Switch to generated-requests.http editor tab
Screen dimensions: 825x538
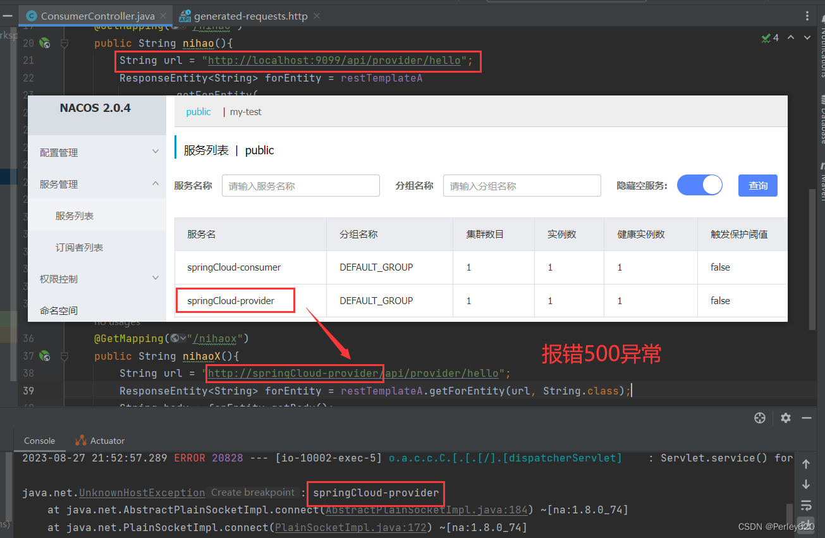click(x=250, y=16)
